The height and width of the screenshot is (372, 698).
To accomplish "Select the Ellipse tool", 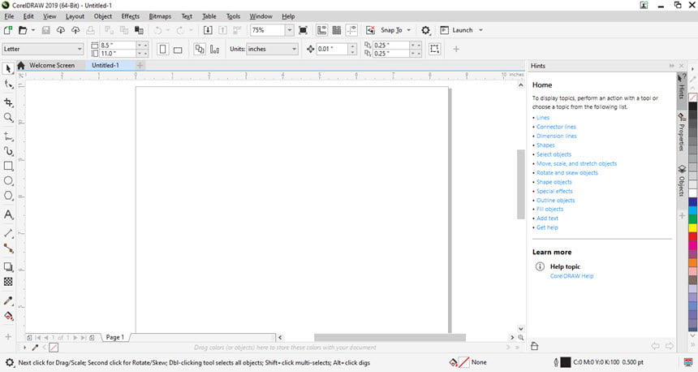I will (8, 180).
